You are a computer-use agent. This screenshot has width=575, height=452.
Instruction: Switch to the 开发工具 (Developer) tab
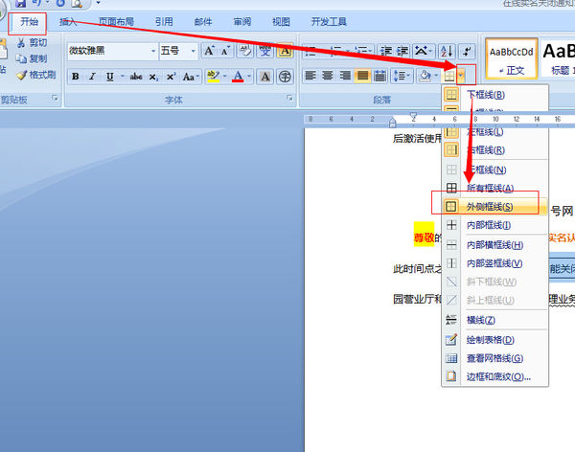(x=329, y=22)
